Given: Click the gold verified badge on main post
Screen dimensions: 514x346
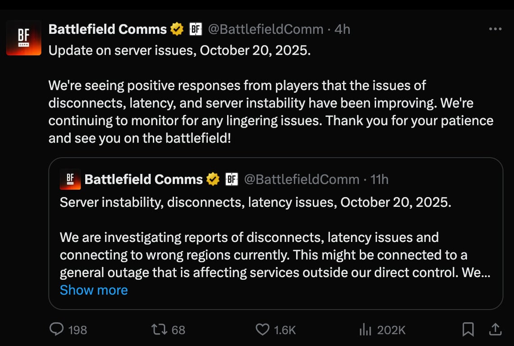Looking at the screenshot, I should [x=177, y=30].
